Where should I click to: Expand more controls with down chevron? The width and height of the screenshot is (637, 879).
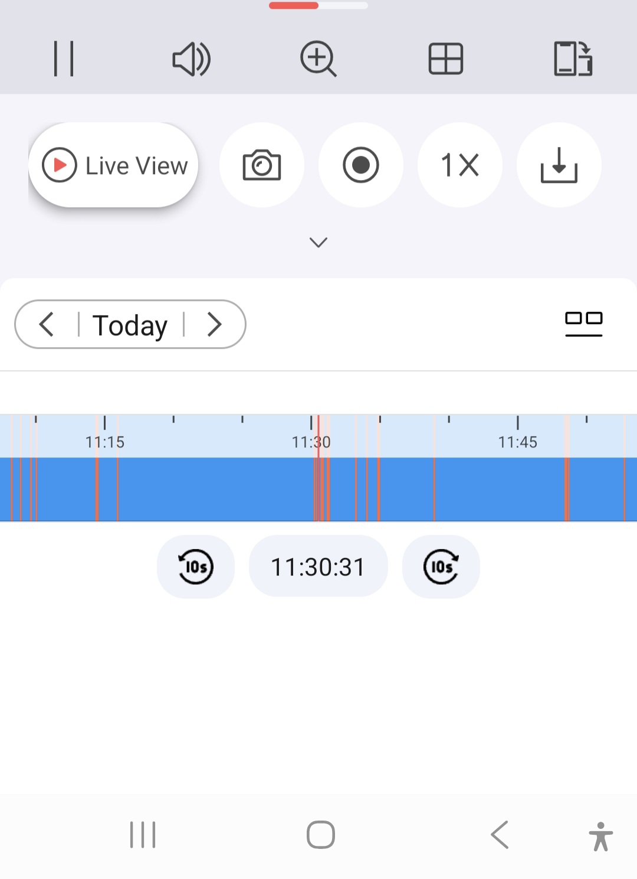click(318, 242)
